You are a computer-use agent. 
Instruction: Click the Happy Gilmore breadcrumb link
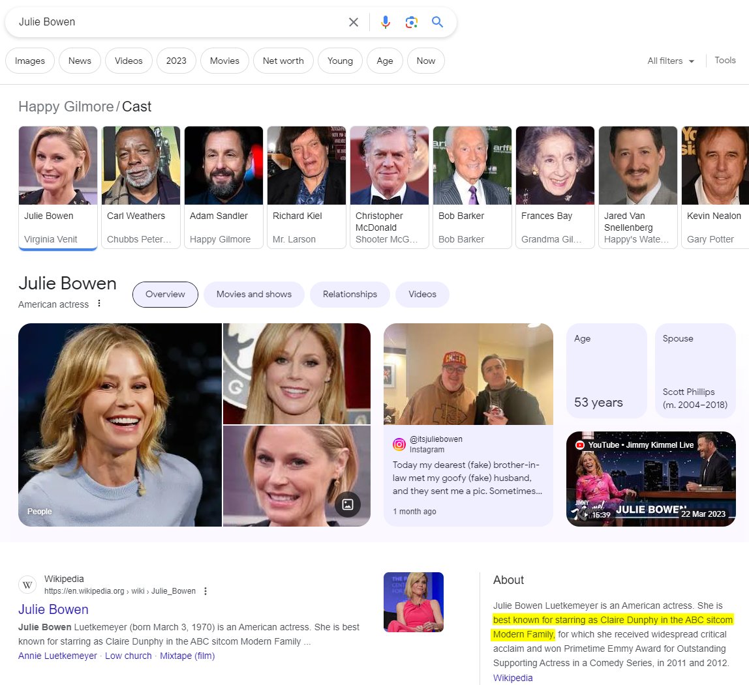click(x=66, y=106)
